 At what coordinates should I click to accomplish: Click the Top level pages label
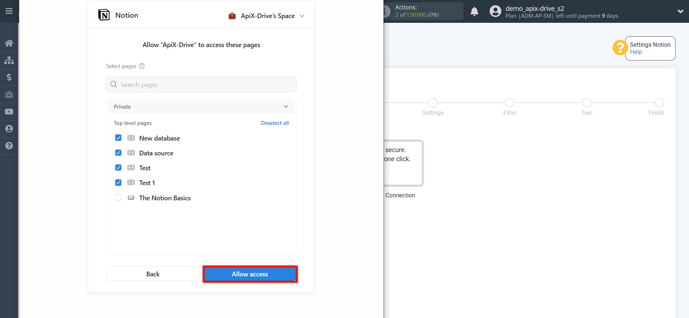point(133,123)
